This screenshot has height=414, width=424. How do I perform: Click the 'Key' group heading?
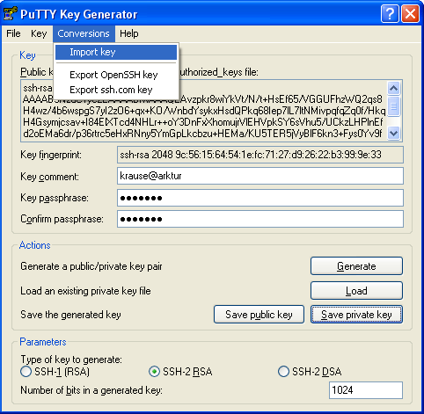pyautogui.click(x=27, y=55)
